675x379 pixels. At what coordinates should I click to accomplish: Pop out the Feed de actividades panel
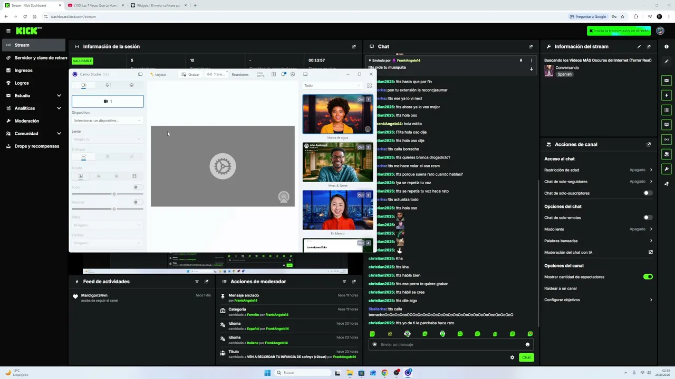pyautogui.click(x=206, y=282)
